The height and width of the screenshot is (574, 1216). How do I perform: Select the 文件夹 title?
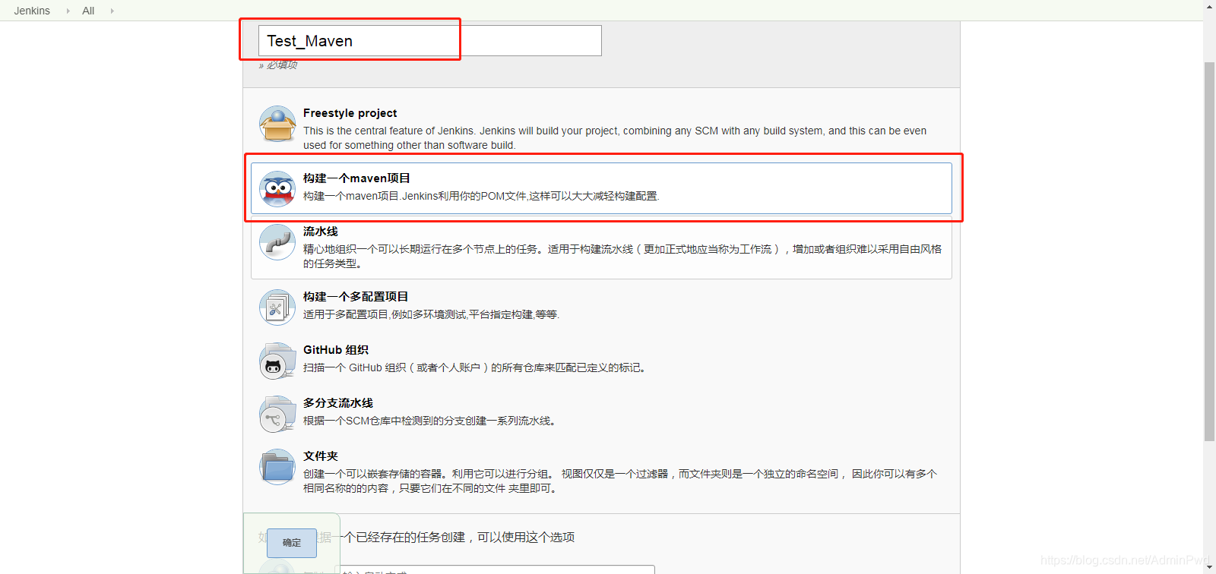pos(321,456)
